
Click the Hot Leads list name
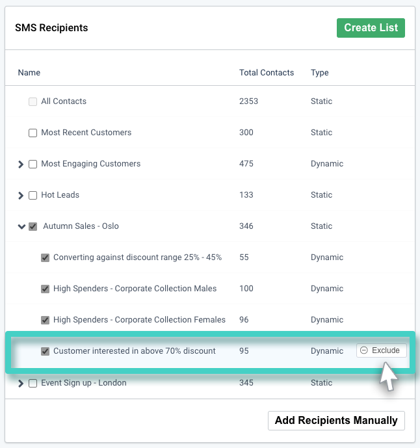point(60,195)
